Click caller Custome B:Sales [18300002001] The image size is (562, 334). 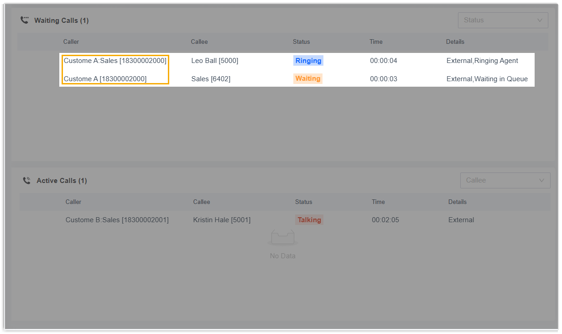pyautogui.click(x=117, y=220)
